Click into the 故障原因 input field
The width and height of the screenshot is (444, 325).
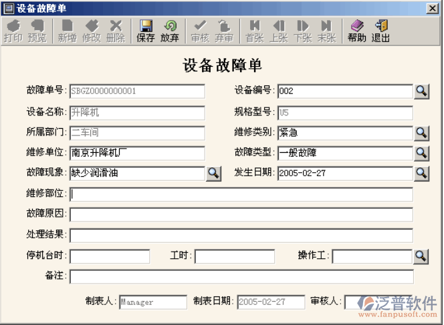(x=241, y=215)
